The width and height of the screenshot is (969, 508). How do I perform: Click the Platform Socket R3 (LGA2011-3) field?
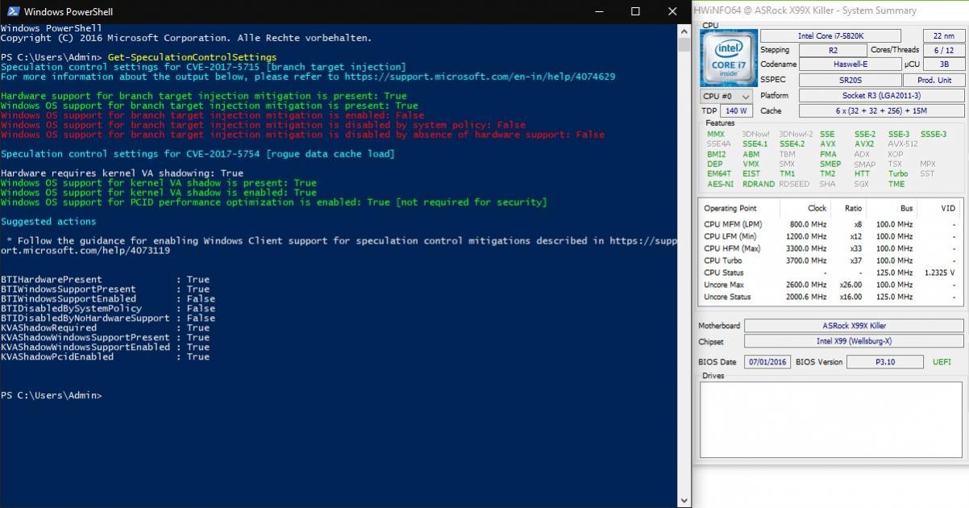pos(881,95)
